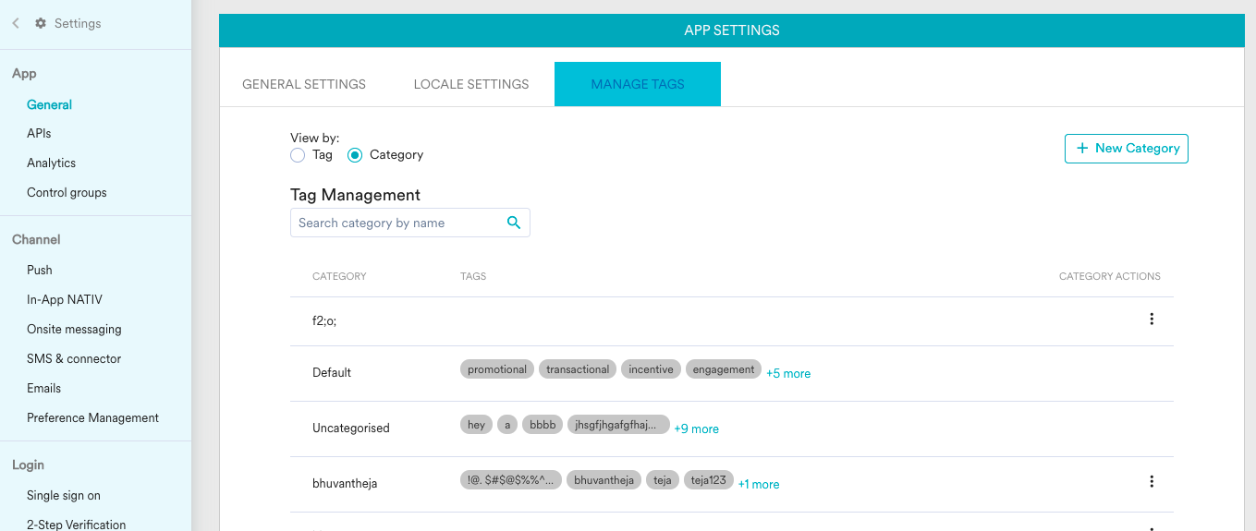Expand +1 more tags in bhuvantheja row
This screenshot has height=531, width=1256.
[759, 484]
